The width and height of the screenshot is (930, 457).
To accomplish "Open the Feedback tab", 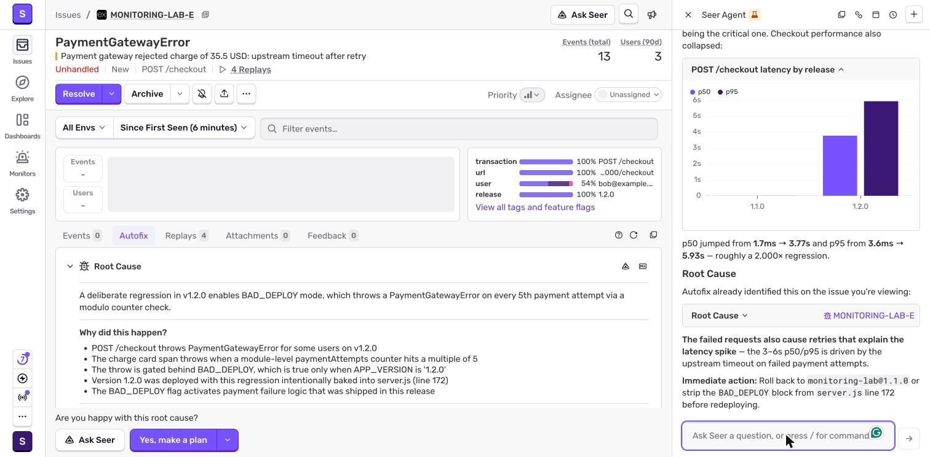I will [333, 236].
